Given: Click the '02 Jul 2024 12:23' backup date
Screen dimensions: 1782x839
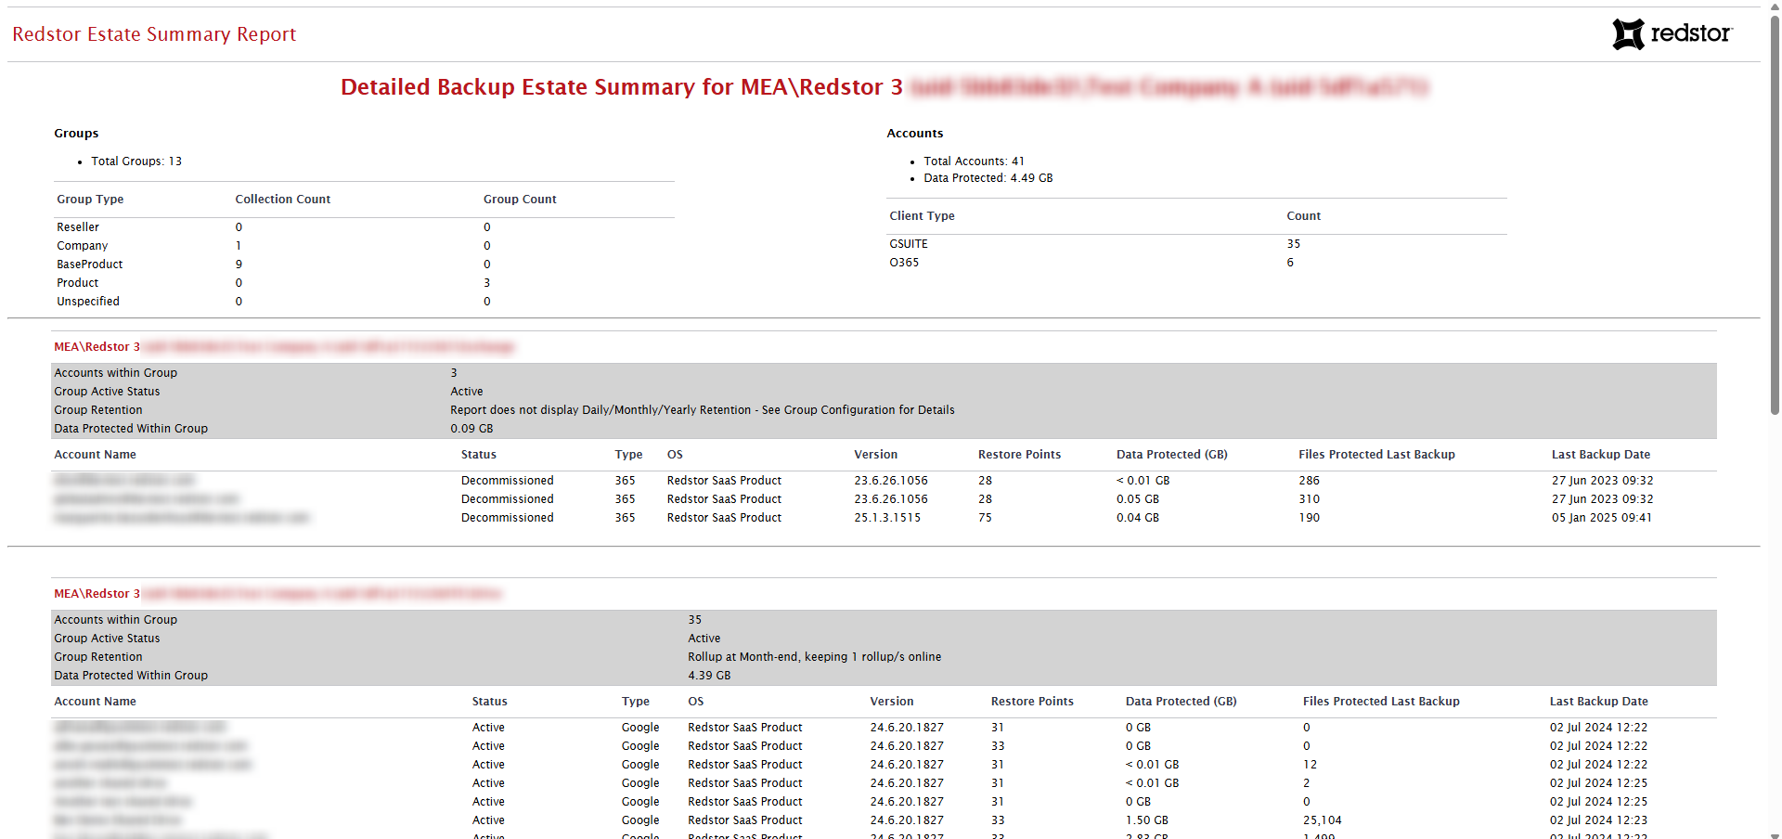Looking at the screenshot, I should point(1598,820).
